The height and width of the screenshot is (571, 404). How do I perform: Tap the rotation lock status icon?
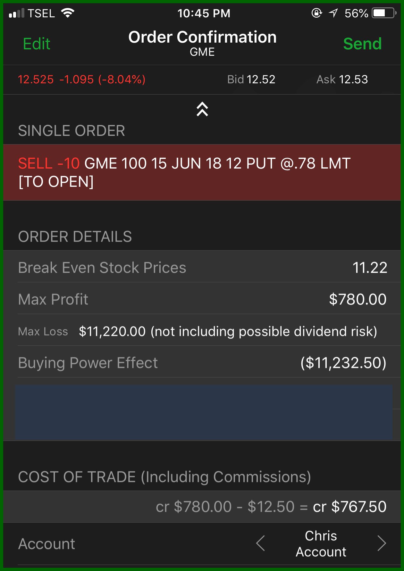tap(316, 13)
